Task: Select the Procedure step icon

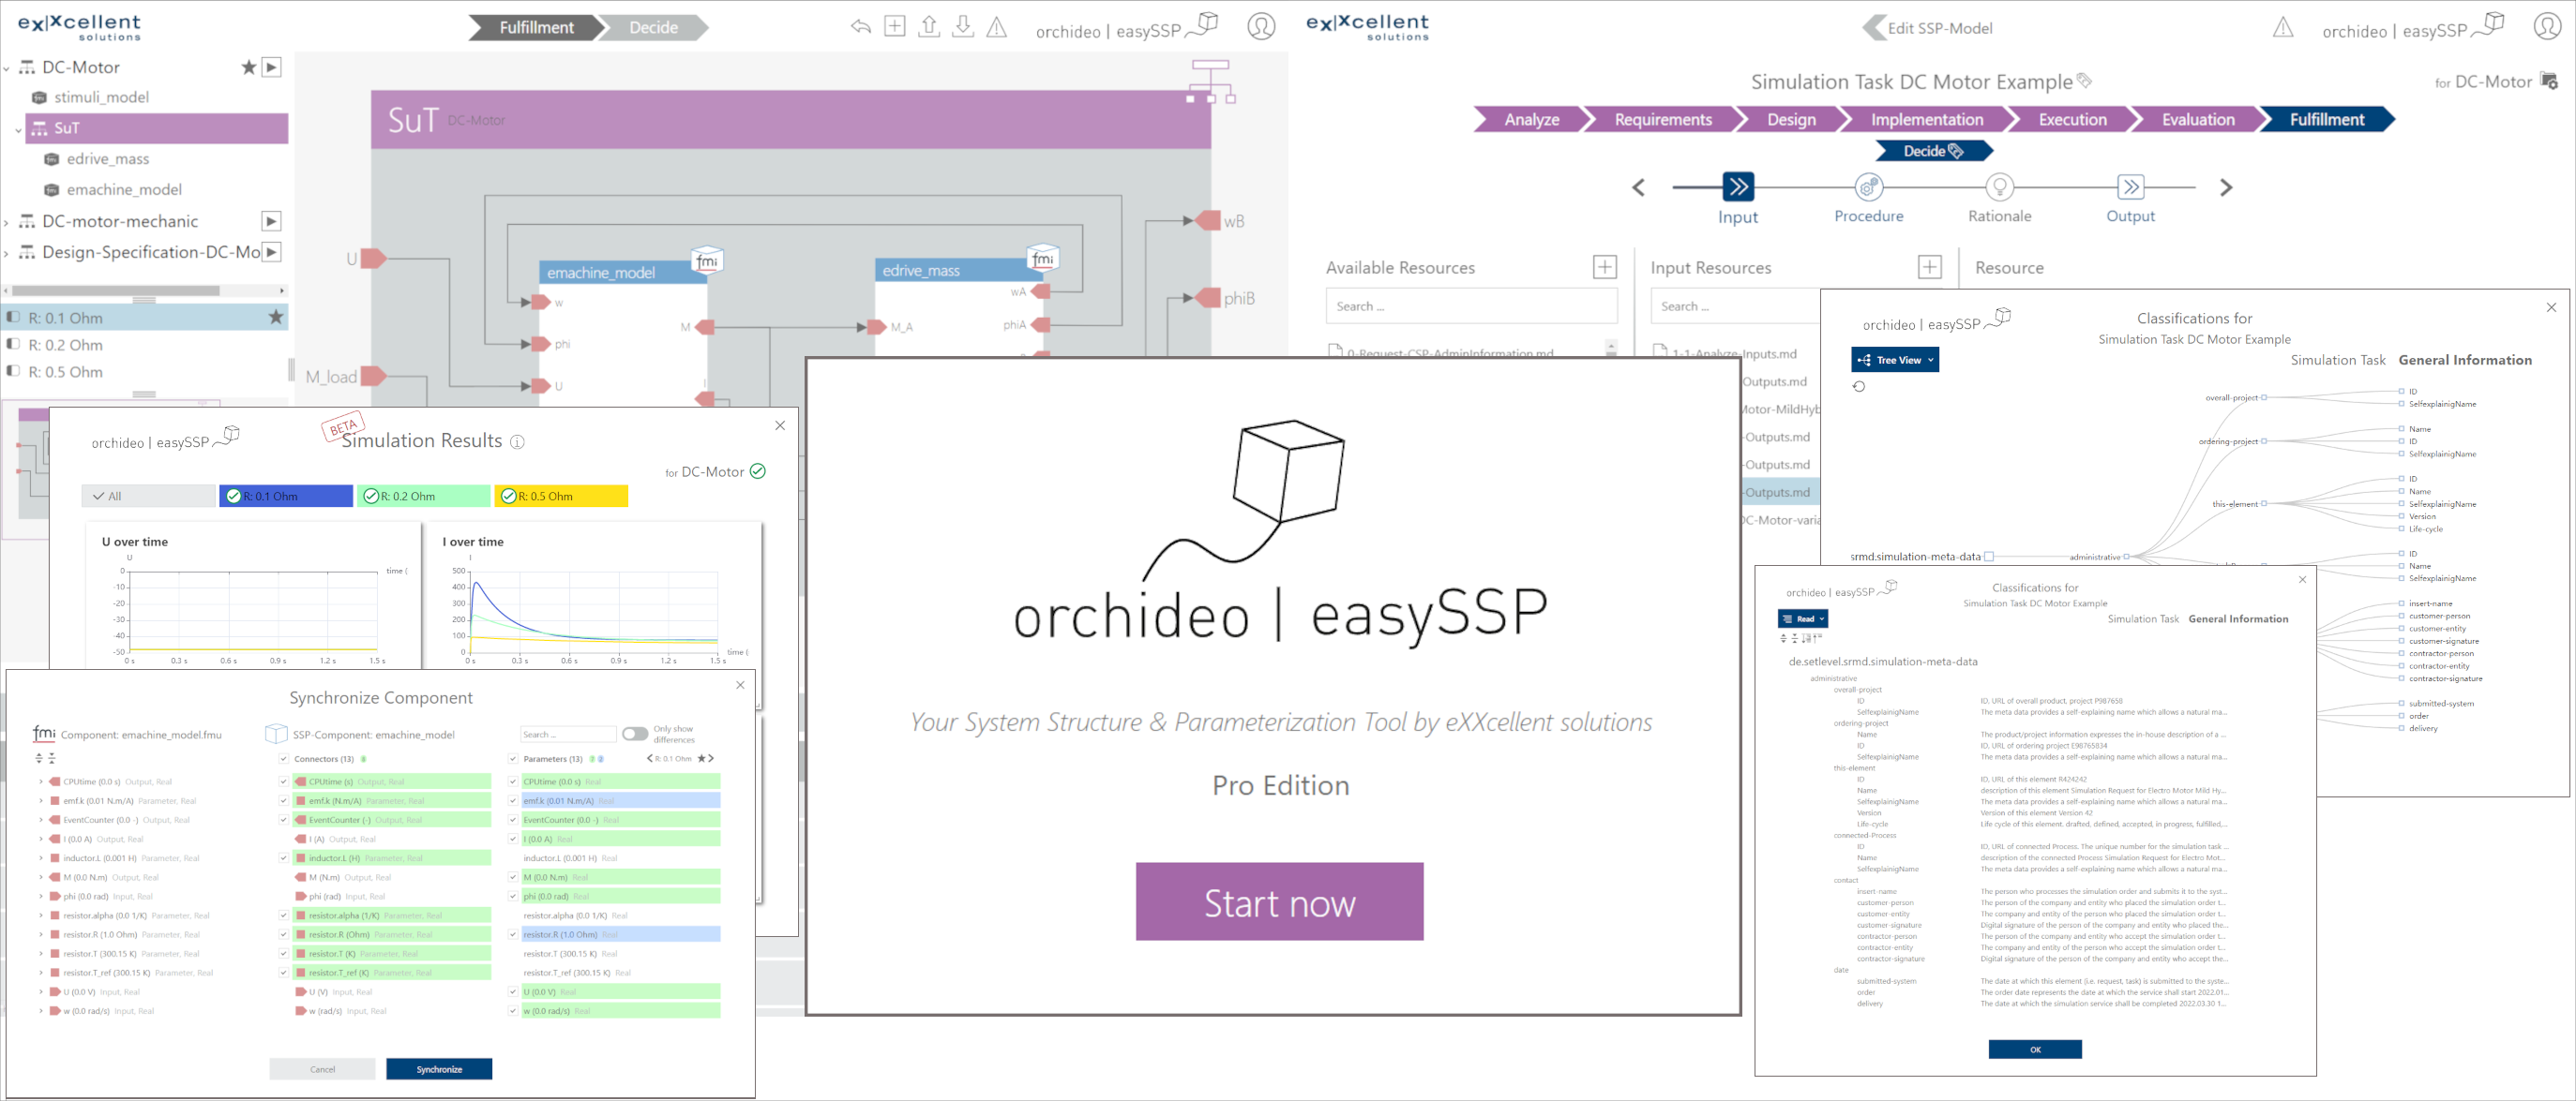Action: pos(1868,186)
